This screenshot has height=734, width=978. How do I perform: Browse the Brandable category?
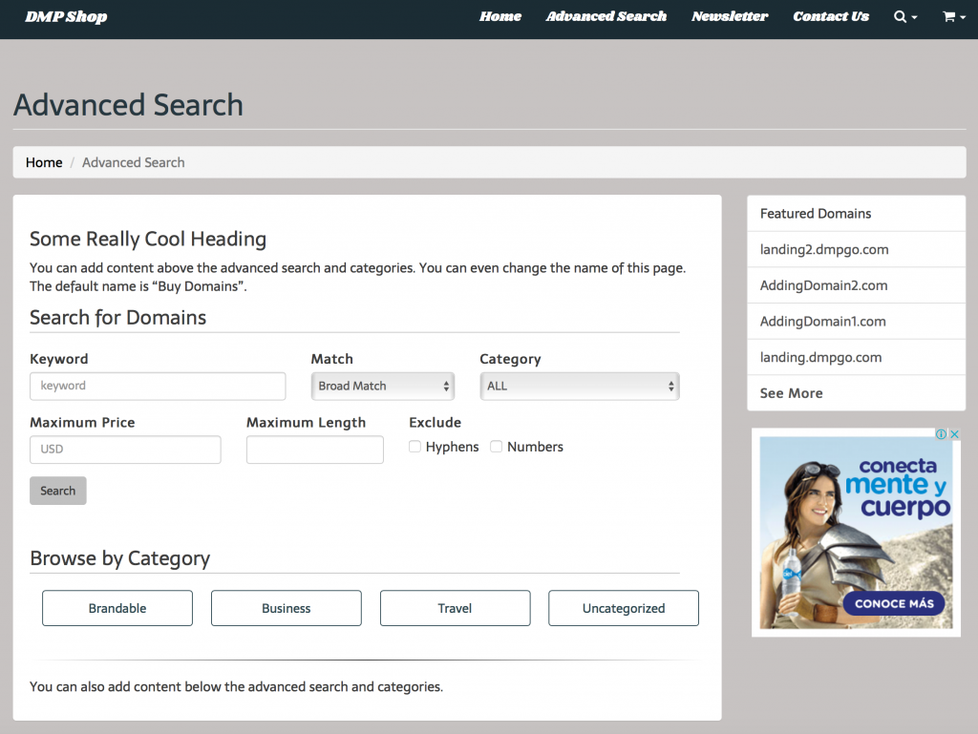pos(117,608)
